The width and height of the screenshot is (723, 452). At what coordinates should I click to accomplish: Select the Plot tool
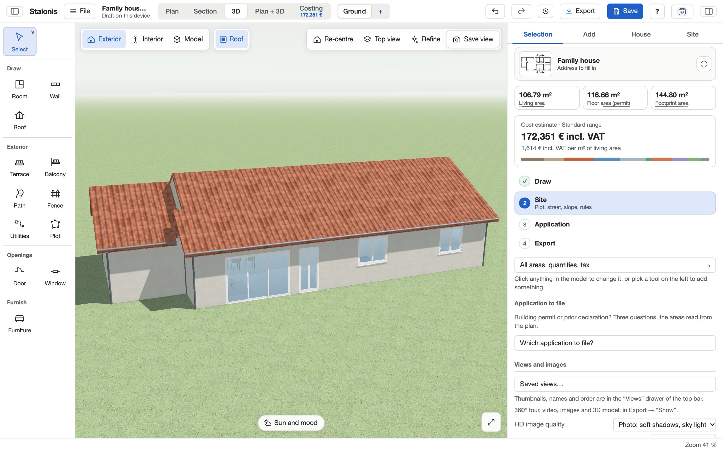(55, 229)
